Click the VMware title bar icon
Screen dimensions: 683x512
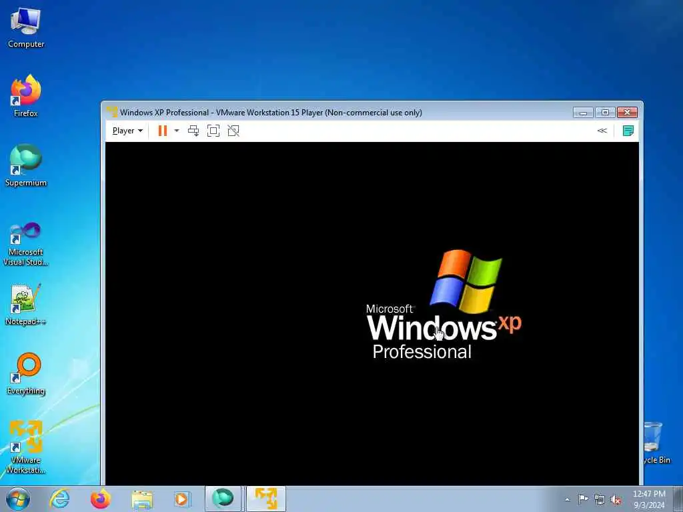(x=112, y=112)
